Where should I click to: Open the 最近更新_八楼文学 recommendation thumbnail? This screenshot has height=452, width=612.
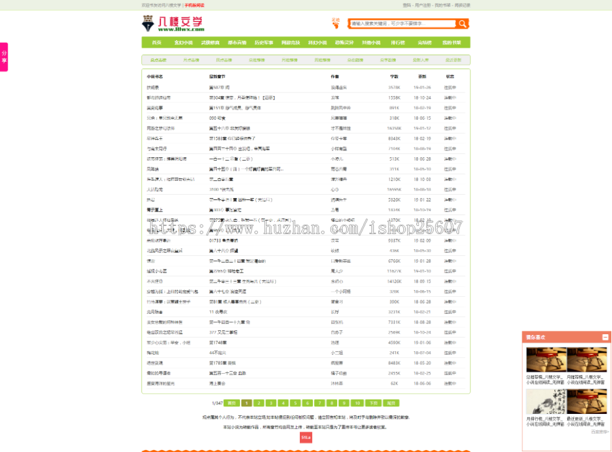(586, 402)
